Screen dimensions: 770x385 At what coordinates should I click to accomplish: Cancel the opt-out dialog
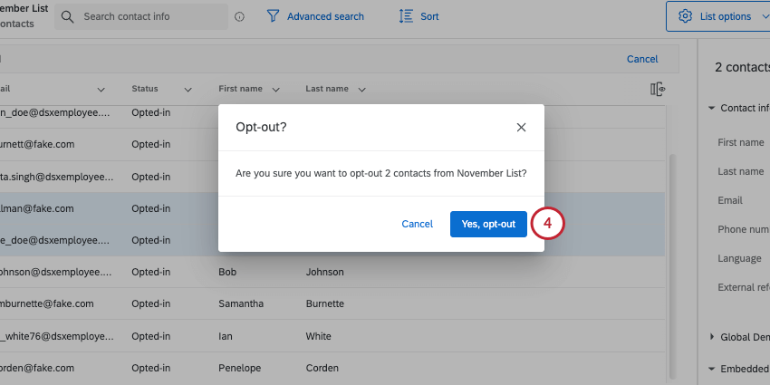[x=417, y=224]
